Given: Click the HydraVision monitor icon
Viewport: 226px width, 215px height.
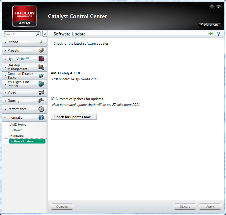Looking at the screenshot, I should pyautogui.click(x=41, y=59).
